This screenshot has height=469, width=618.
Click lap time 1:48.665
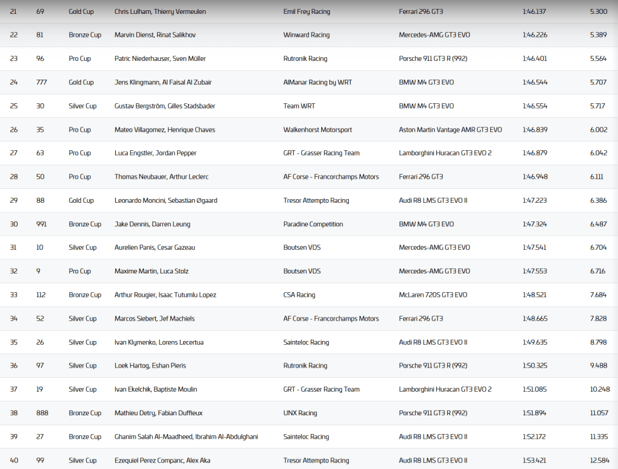tap(535, 319)
